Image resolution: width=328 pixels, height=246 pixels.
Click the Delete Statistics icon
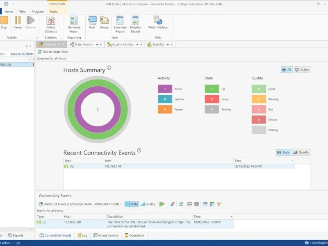[51, 20]
